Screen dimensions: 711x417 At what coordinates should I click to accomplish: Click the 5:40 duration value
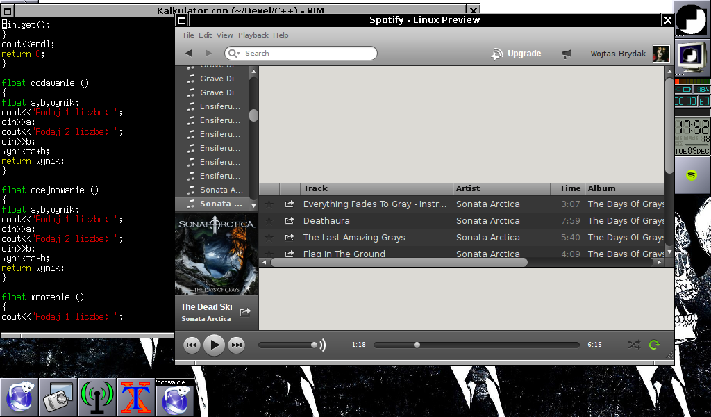coord(571,237)
